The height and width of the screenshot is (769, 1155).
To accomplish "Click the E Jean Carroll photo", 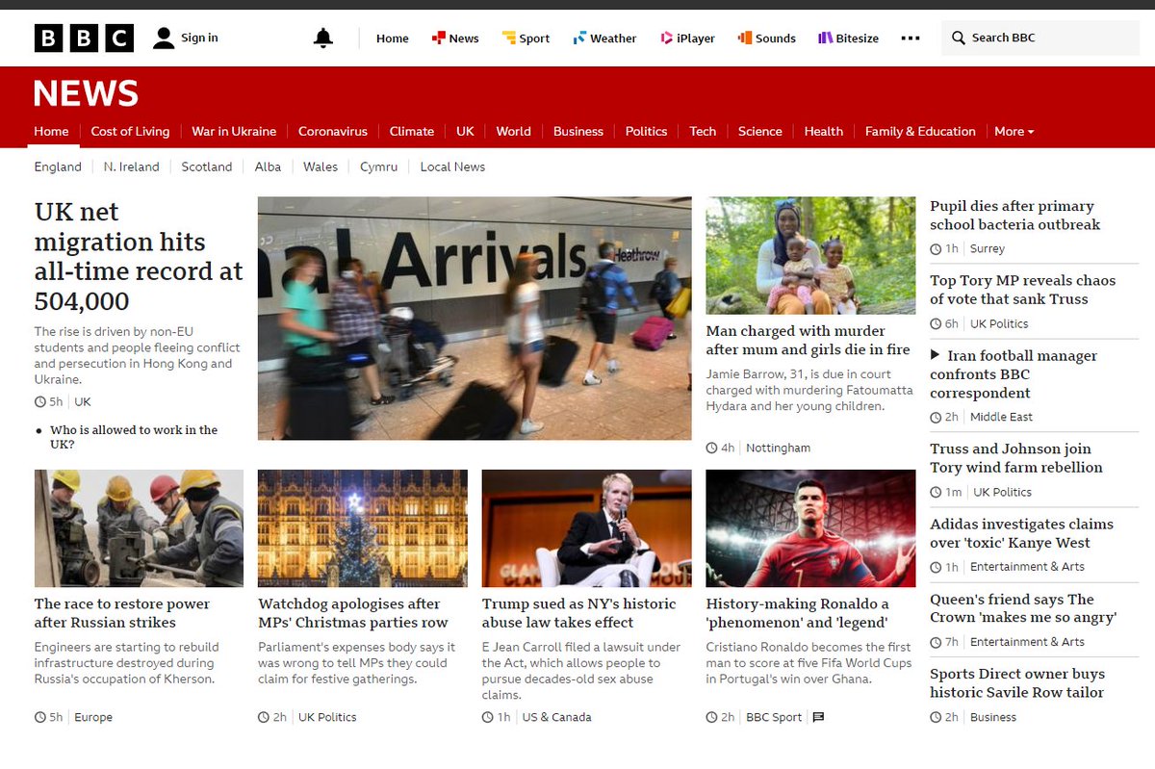I will point(586,528).
